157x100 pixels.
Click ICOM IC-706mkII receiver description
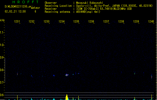(104, 9)
